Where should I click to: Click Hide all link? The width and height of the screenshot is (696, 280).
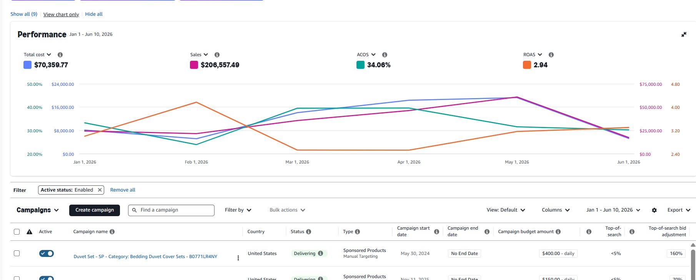tap(94, 14)
